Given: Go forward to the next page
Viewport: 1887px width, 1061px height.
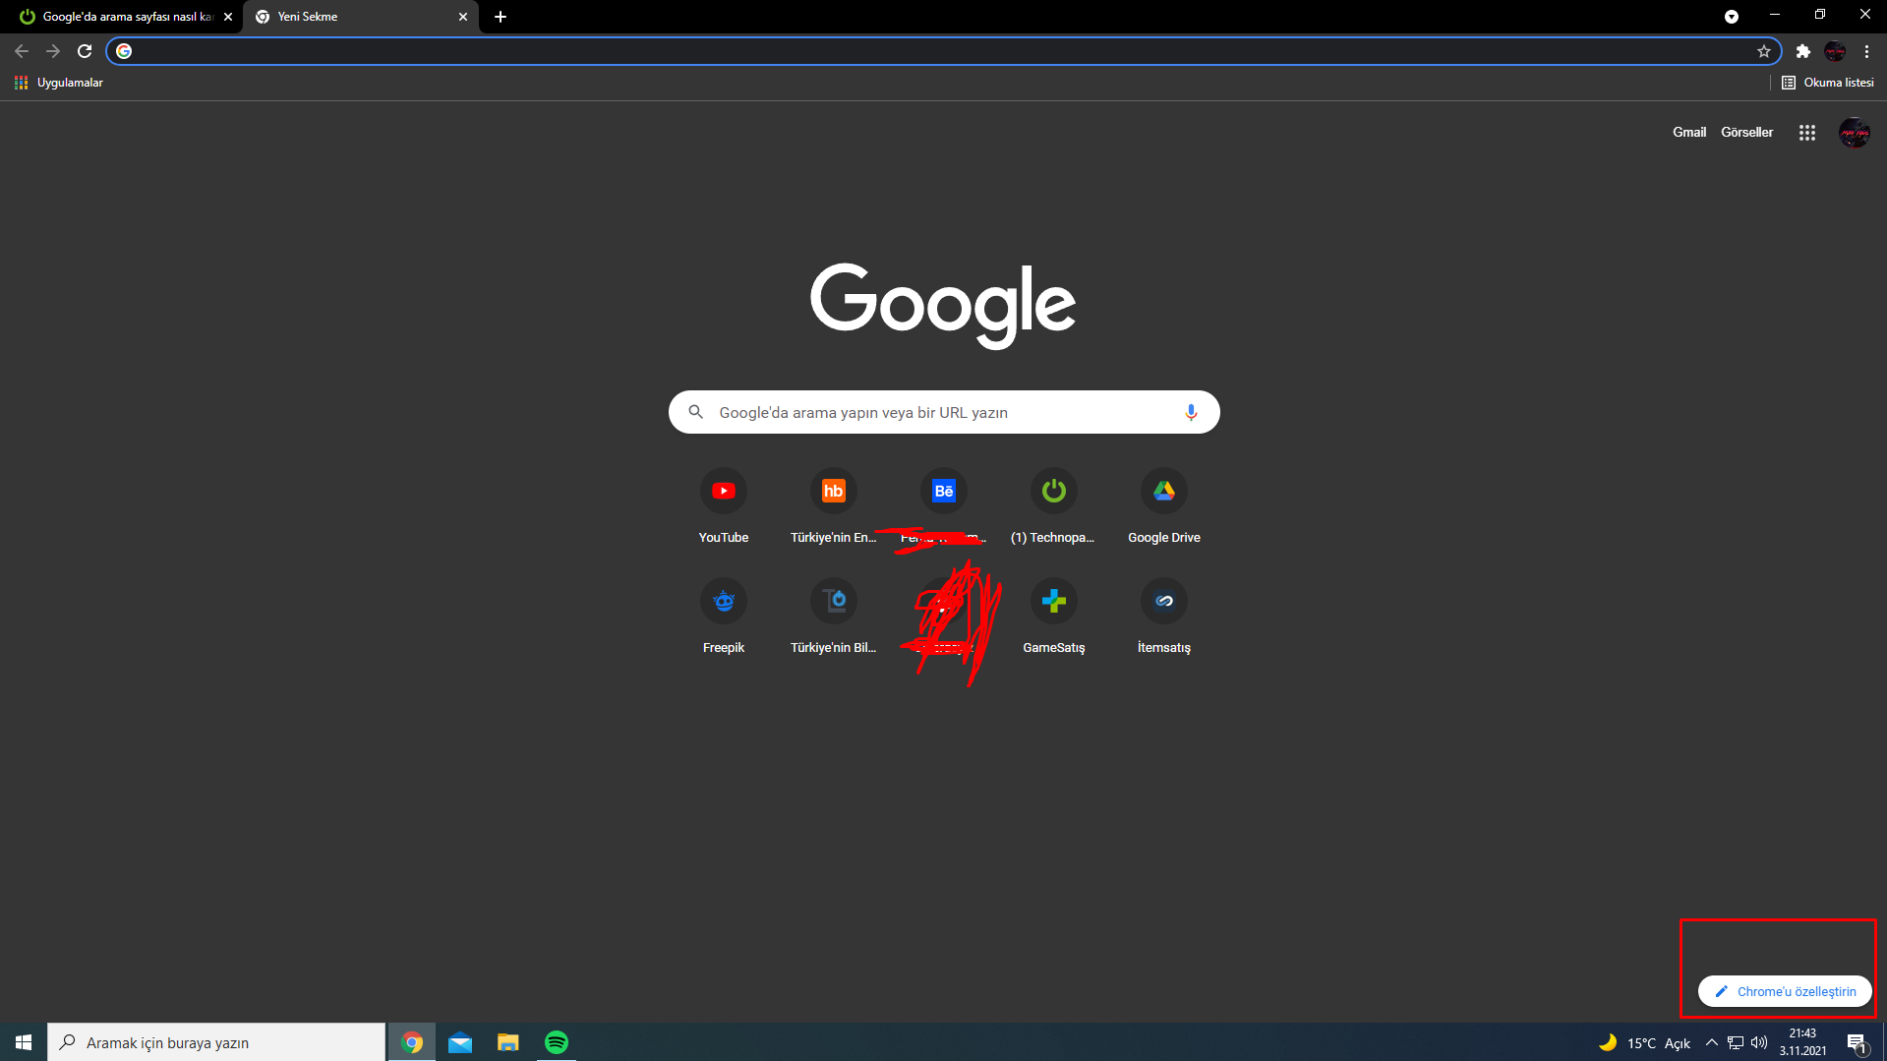Looking at the screenshot, I should 53,51.
